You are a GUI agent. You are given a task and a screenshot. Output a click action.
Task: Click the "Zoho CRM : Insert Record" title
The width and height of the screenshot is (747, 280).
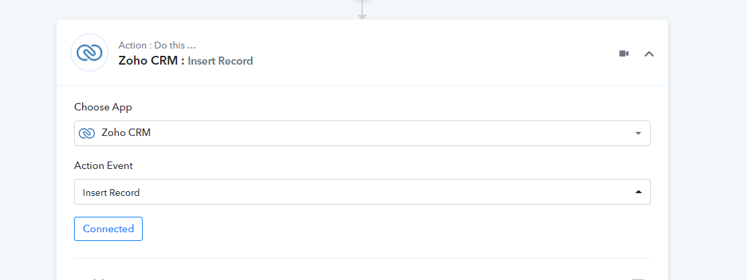pos(186,61)
